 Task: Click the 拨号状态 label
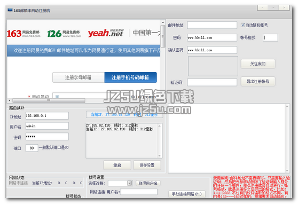point(73,196)
